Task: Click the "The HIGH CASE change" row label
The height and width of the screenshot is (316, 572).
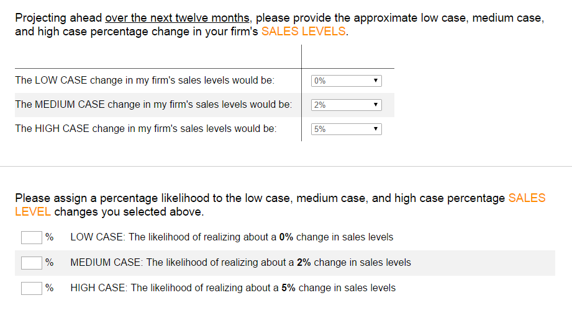Action: (146, 128)
